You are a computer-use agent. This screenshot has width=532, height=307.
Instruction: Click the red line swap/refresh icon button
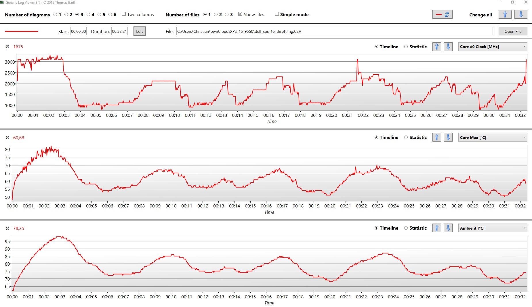442,14
